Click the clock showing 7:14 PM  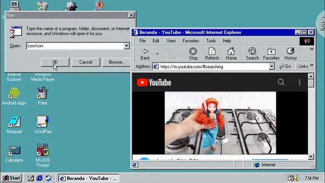[x=311, y=178]
